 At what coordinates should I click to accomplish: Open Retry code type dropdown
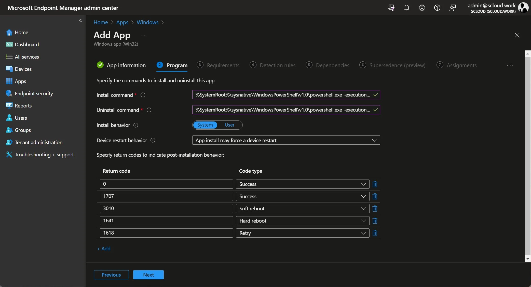coord(303,233)
